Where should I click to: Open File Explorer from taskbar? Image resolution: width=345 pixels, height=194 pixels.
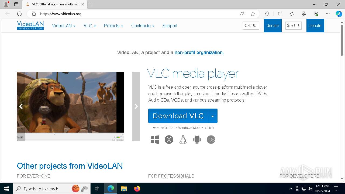click(x=124, y=189)
